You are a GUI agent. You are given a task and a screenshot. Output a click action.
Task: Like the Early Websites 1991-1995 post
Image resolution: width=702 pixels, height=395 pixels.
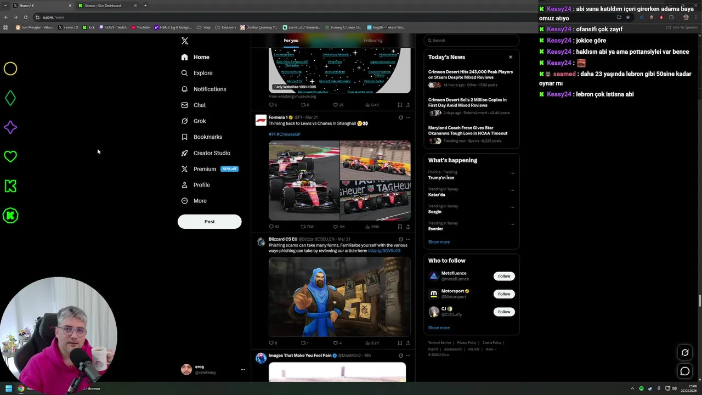pos(336,105)
